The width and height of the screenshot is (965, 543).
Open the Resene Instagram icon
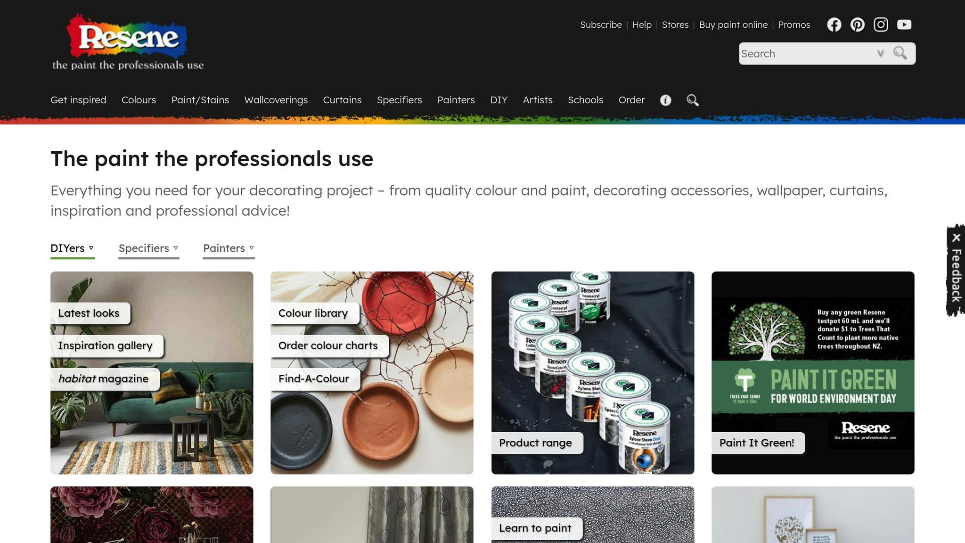pos(881,25)
